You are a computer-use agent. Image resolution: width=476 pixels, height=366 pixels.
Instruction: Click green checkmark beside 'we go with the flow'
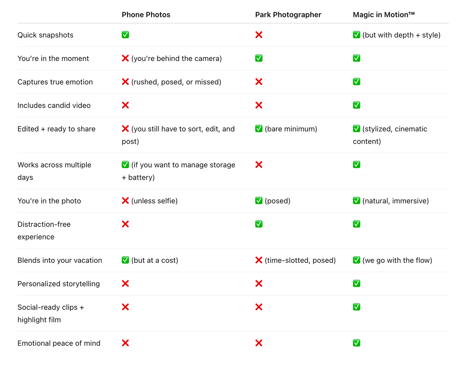click(356, 260)
